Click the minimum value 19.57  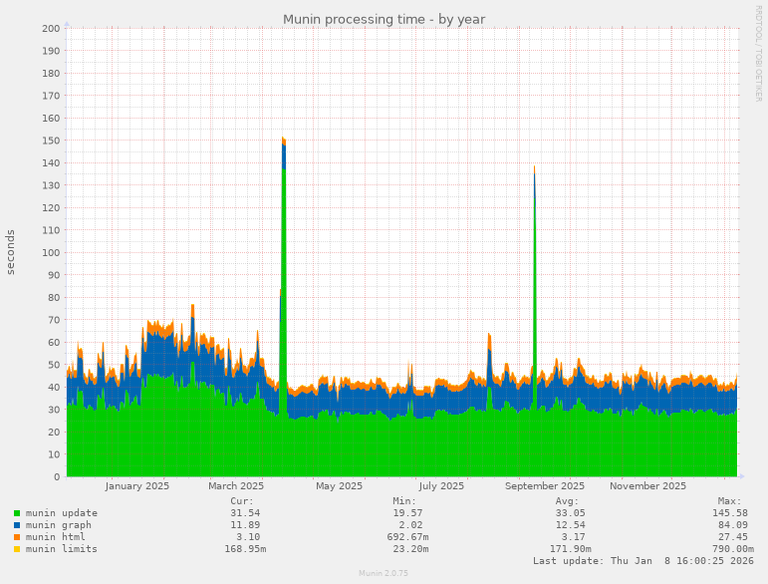[x=407, y=513]
